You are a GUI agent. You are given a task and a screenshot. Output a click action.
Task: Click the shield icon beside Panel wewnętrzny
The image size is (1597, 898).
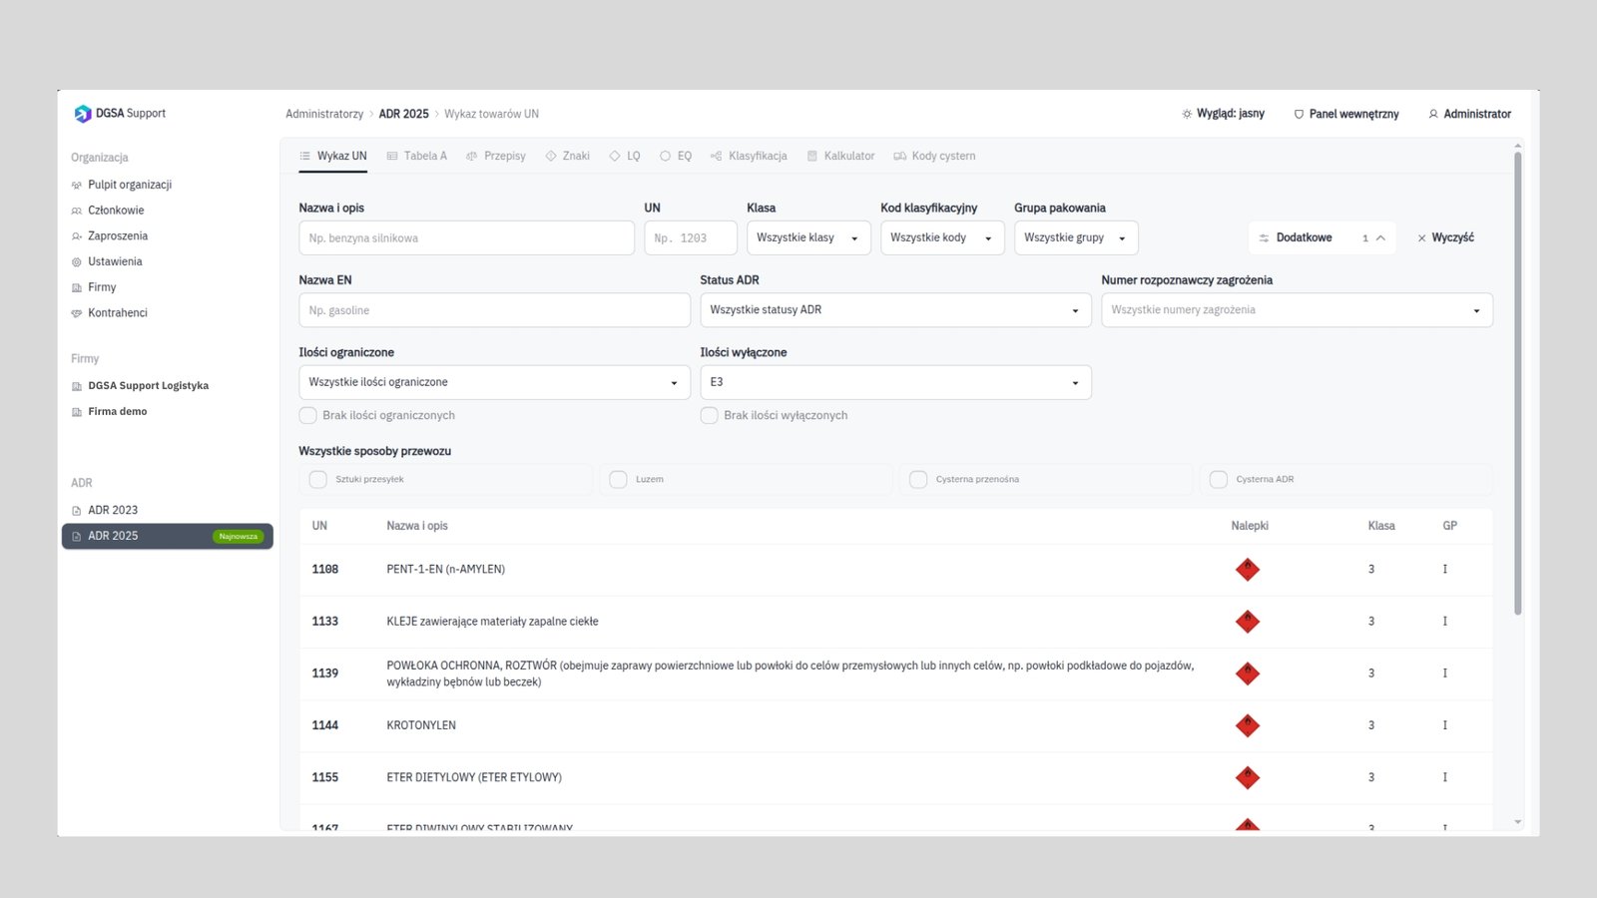1299,114
